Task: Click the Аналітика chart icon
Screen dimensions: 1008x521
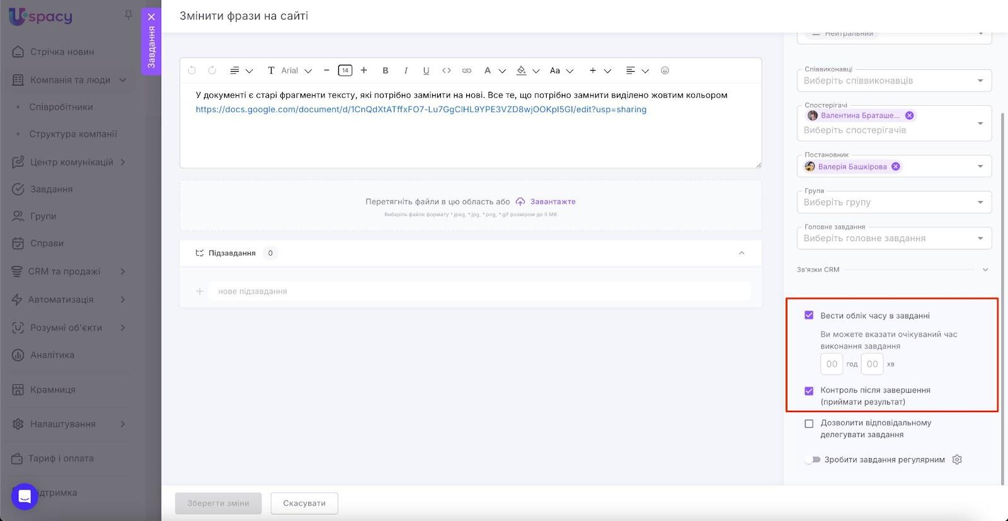Action: coord(18,355)
